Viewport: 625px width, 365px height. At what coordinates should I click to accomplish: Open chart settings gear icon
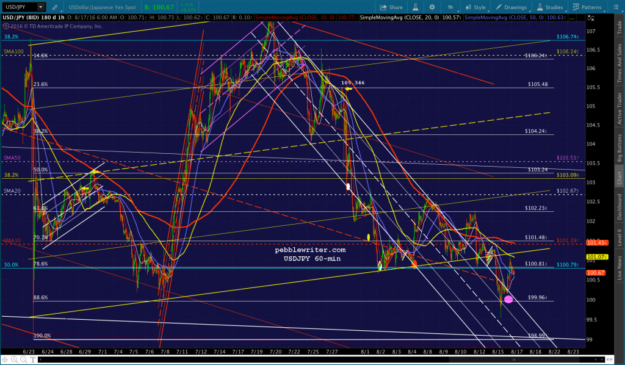(432, 7)
